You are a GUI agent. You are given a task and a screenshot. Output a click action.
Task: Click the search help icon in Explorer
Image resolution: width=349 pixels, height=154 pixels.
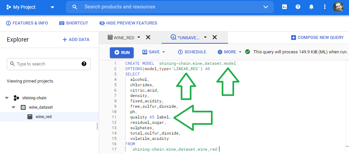coord(84,64)
